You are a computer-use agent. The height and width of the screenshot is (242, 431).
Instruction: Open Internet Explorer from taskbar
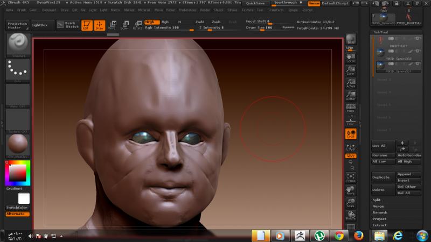(398, 236)
